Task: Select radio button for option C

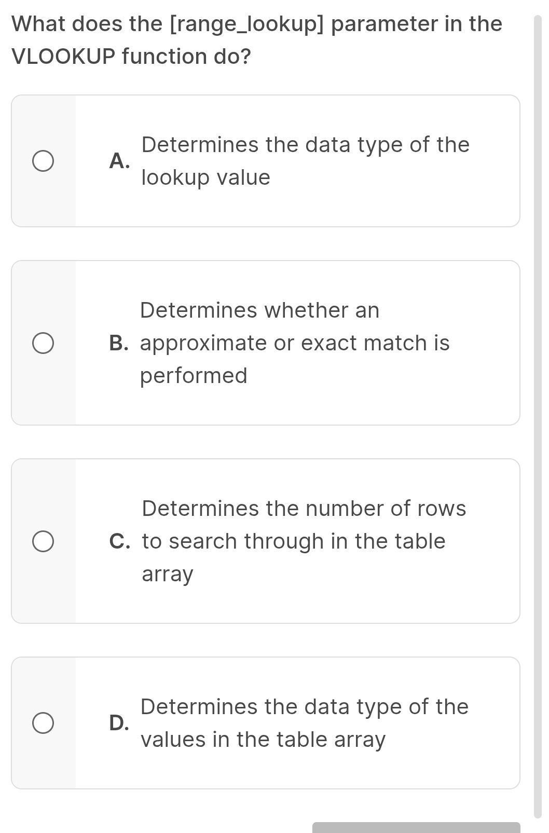Action: (x=43, y=541)
